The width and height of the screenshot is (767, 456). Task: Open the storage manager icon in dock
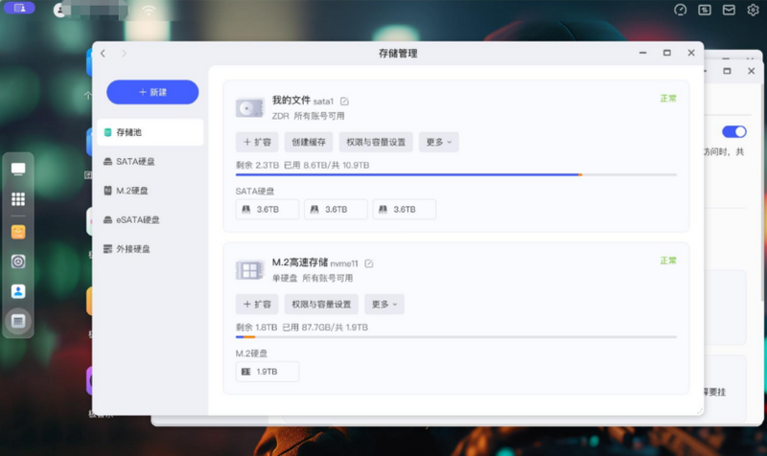18,322
